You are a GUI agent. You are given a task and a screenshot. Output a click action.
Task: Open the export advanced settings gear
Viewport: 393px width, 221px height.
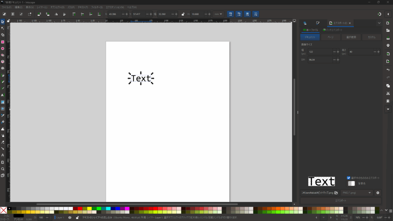pyautogui.click(x=378, y=193)
